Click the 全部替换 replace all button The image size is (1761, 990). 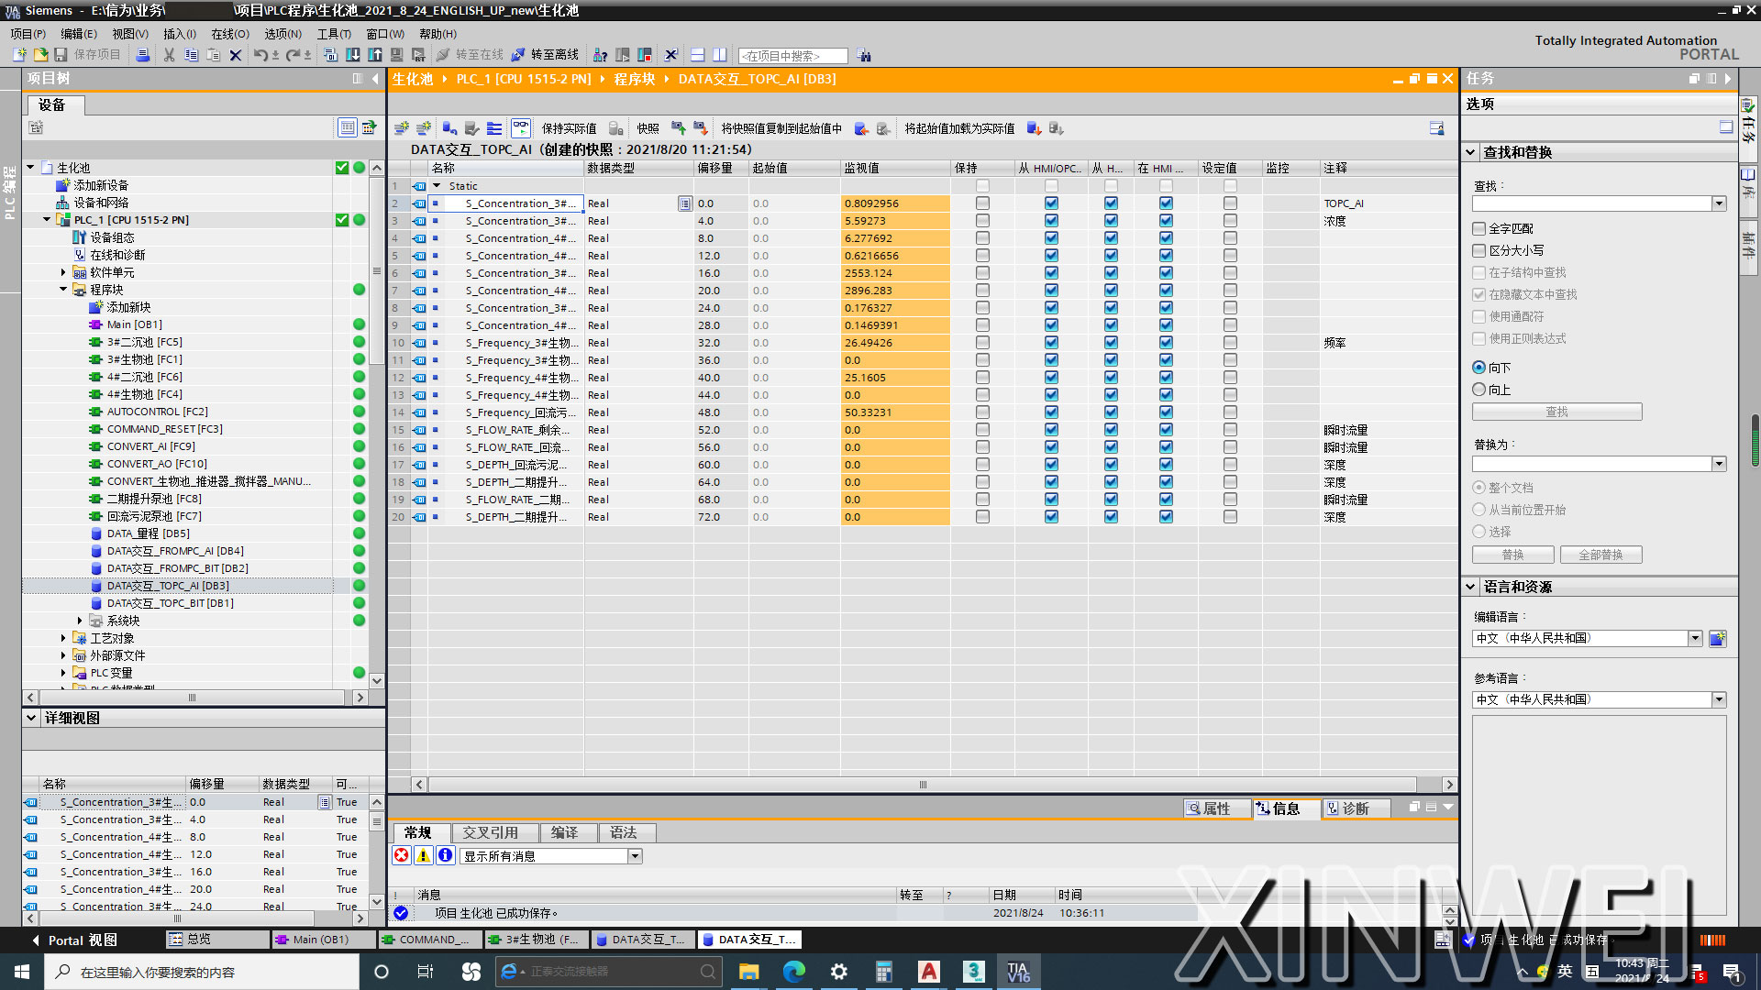pos(1600,555)
